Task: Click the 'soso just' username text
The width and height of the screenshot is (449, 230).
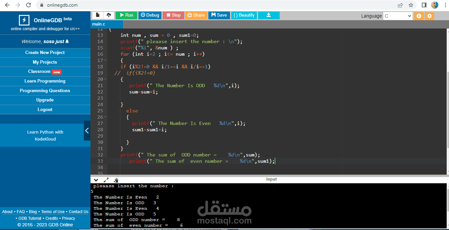Action: click(x=54, y=41)
